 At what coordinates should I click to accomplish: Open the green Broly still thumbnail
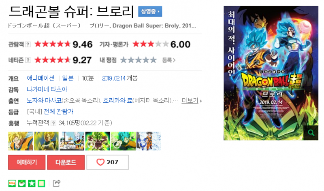(98, 141)
